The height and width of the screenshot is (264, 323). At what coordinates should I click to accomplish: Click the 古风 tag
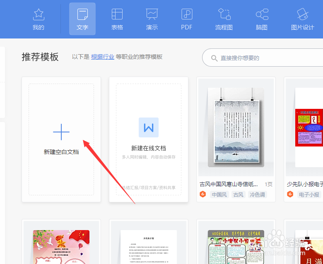[x=239, y=194]
